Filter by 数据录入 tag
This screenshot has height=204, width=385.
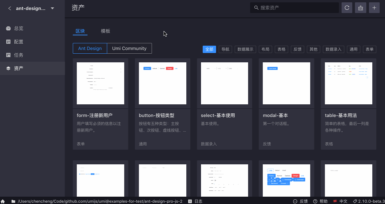(x=334, y=49)
